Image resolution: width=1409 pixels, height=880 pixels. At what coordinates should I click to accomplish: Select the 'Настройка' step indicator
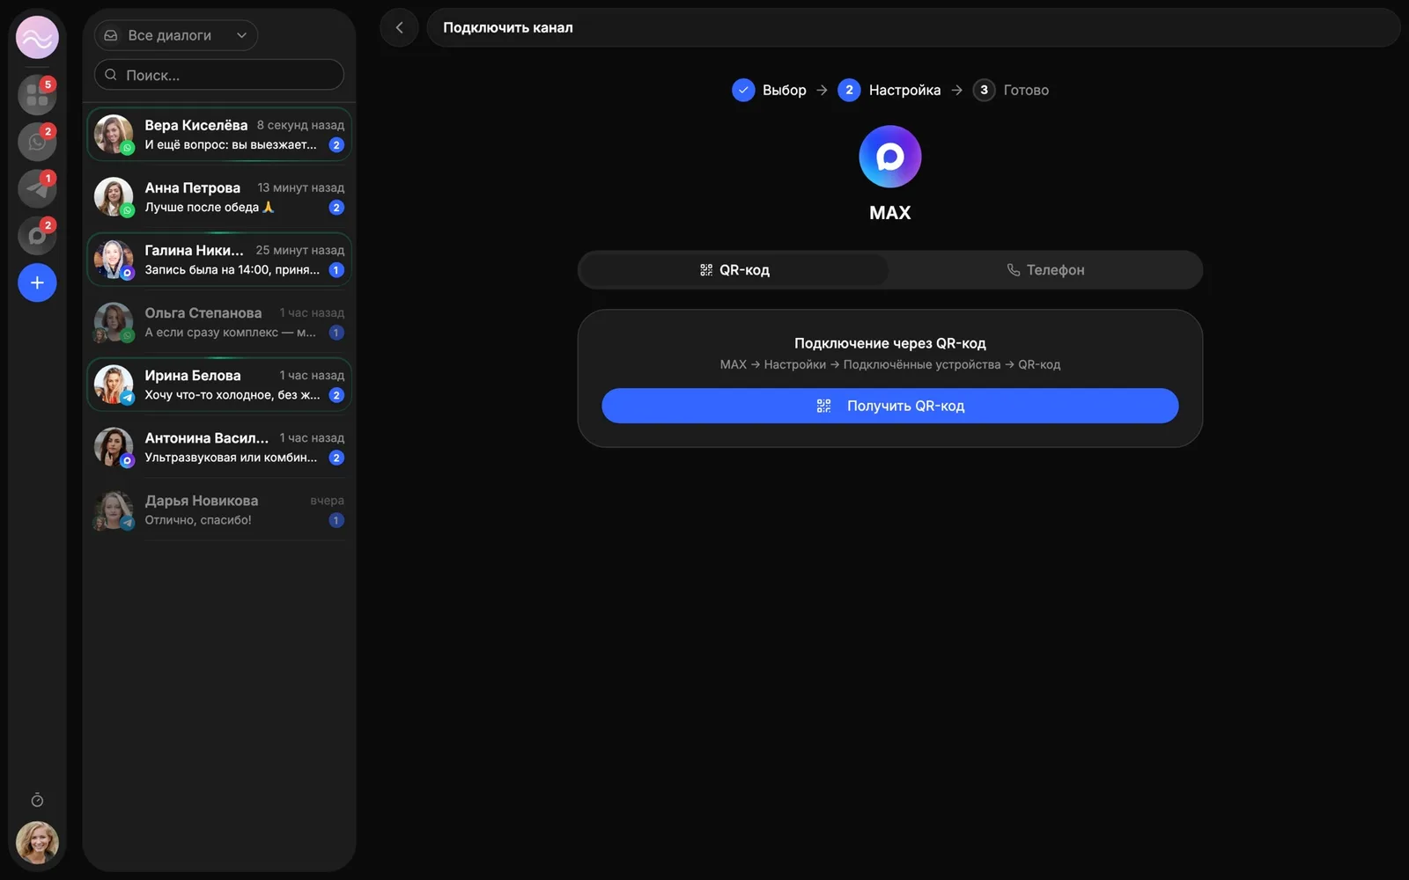(889, 90)
